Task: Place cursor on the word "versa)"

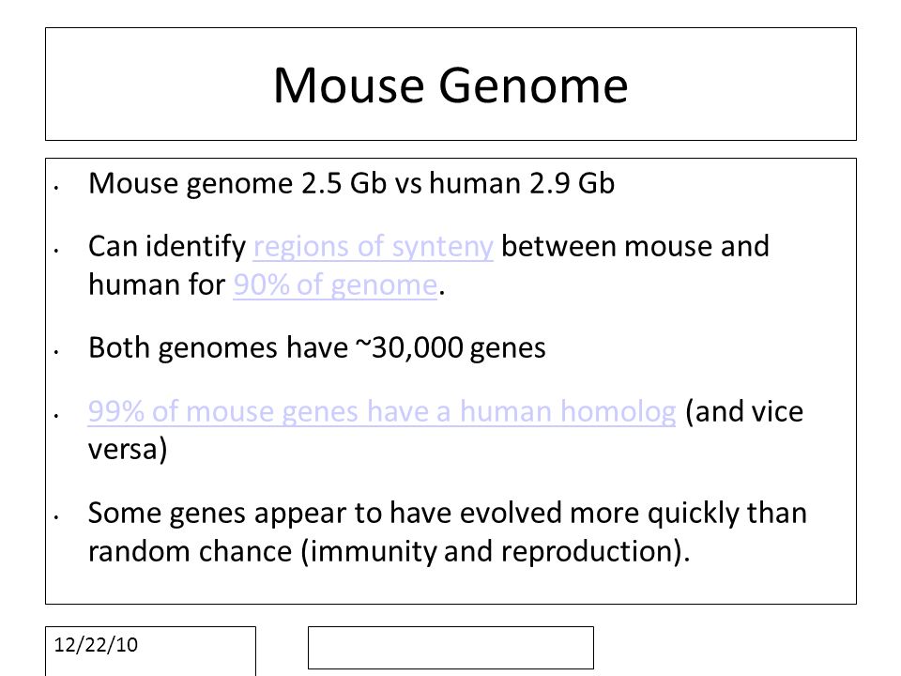Action: click(x=128, y=449)
